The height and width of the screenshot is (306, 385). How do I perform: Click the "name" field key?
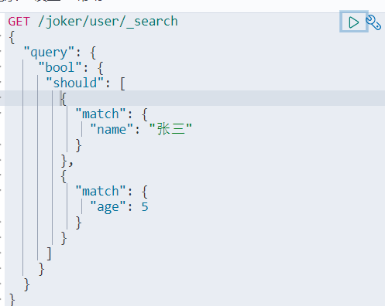[112, 130]
